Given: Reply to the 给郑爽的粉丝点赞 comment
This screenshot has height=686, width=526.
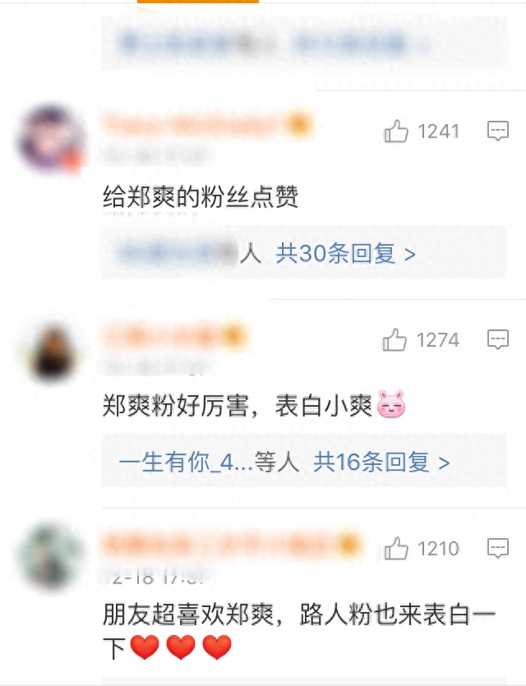Looking at the screenshot, I should 498,131.
